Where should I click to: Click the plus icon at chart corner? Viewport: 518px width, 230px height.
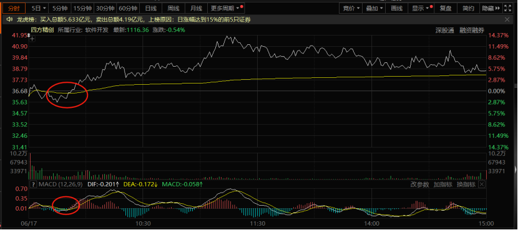[32, 39]
